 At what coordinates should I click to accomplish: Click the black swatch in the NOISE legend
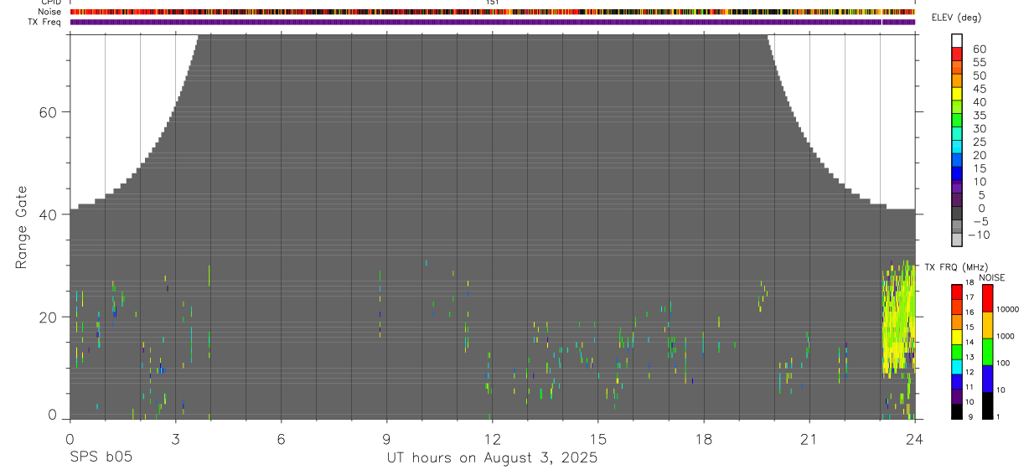coord(988,405)
